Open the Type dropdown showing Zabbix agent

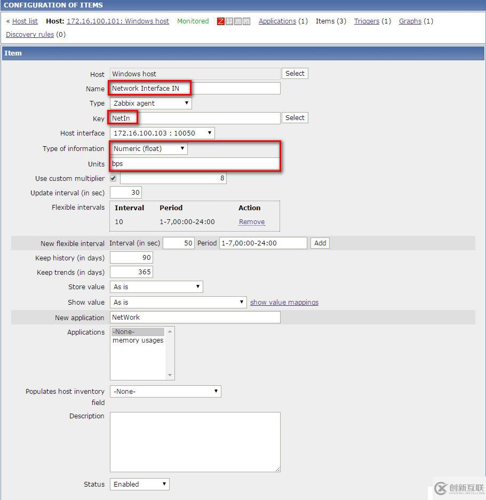[151, 104]
